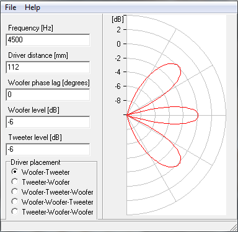Click the 'Woofer phase lag [degrees]' label
This screenshot has width=238, height=232.
coord(49,83)
